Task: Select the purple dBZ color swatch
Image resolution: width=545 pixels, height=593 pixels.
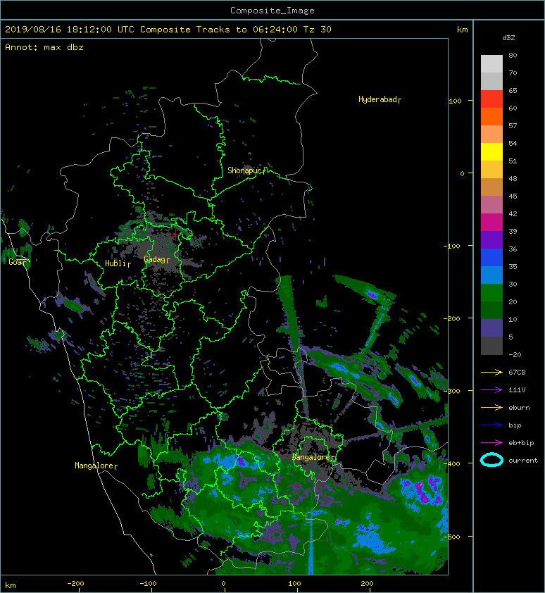Action: pyautogui.click(x=491, y=239)
